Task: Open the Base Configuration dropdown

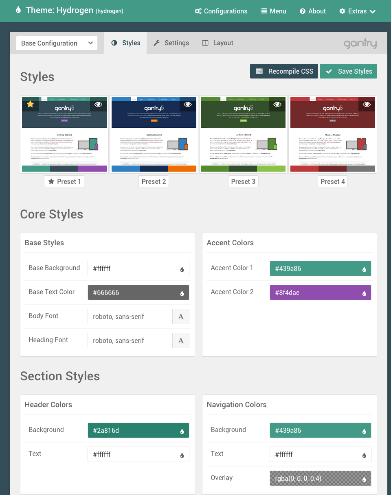Action: (x=57, y=43)
